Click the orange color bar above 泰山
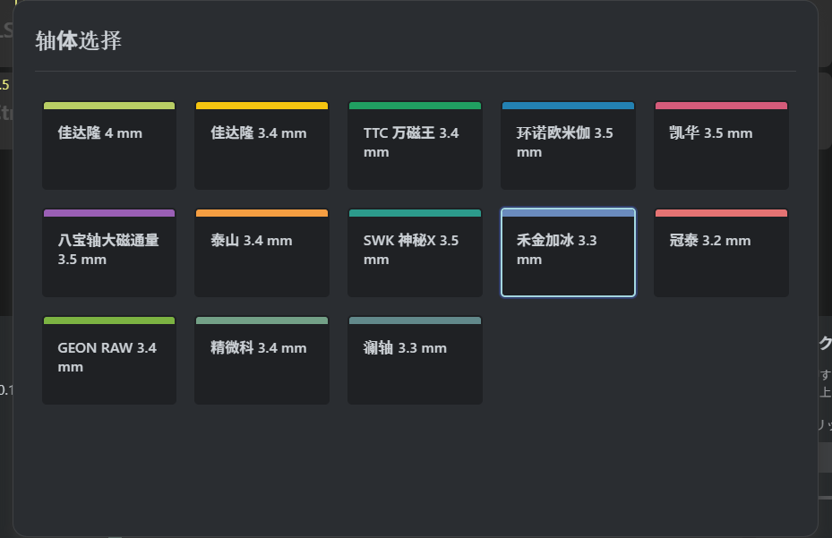Image resolution: width=832 pixels, height=538 pixels. (x=262, y=213)
